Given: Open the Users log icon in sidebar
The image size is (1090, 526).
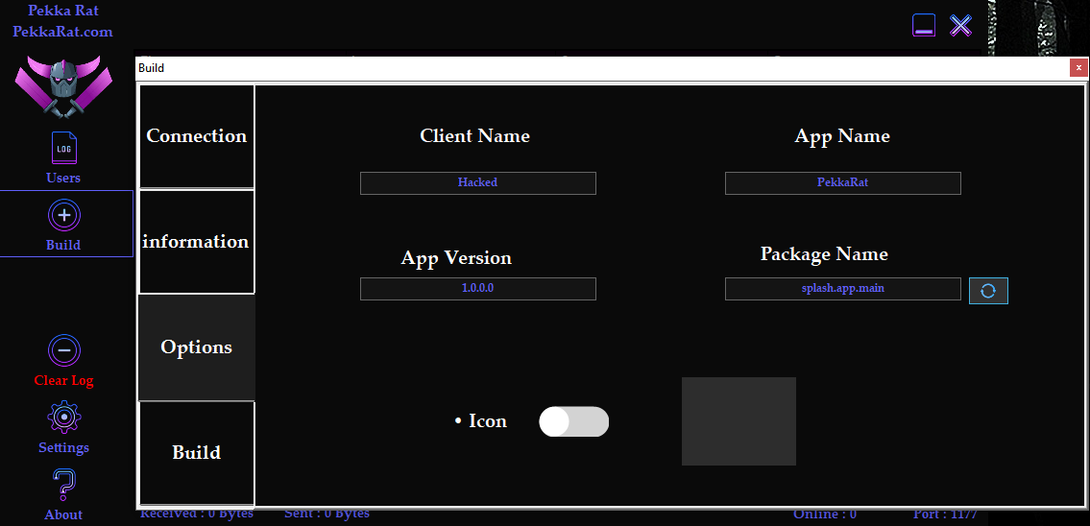Looking at the screenshot, I should pyautogui.click(x=63, y=149).
